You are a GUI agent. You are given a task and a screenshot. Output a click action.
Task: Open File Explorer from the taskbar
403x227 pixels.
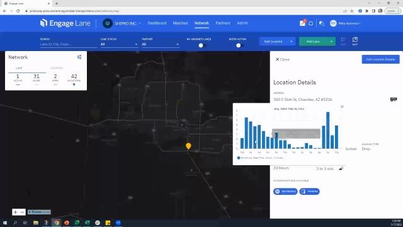36,223
